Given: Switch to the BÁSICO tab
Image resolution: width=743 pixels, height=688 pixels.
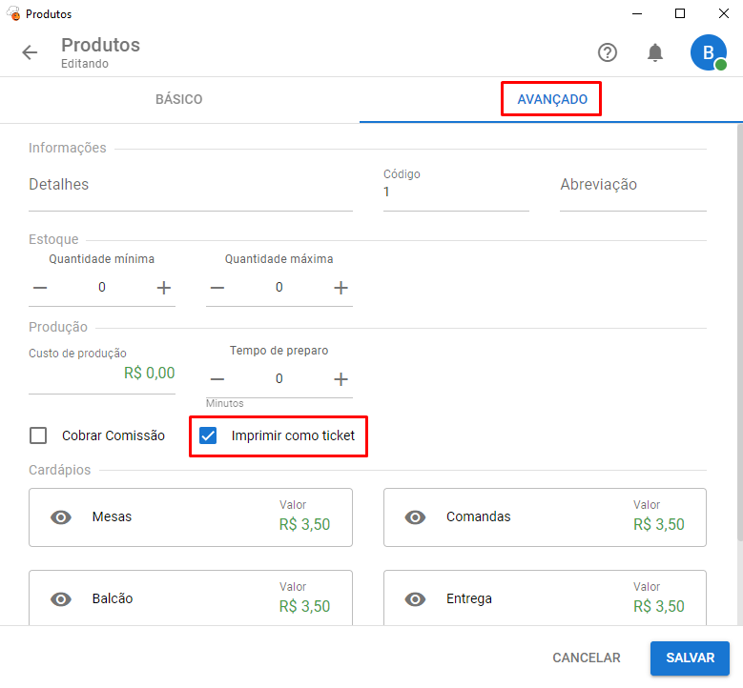Looking at the screenshot, I should pyautogui.click(x=179, y=99).
